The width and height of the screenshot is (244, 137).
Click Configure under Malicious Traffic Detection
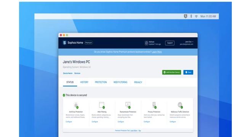point(173,122)
